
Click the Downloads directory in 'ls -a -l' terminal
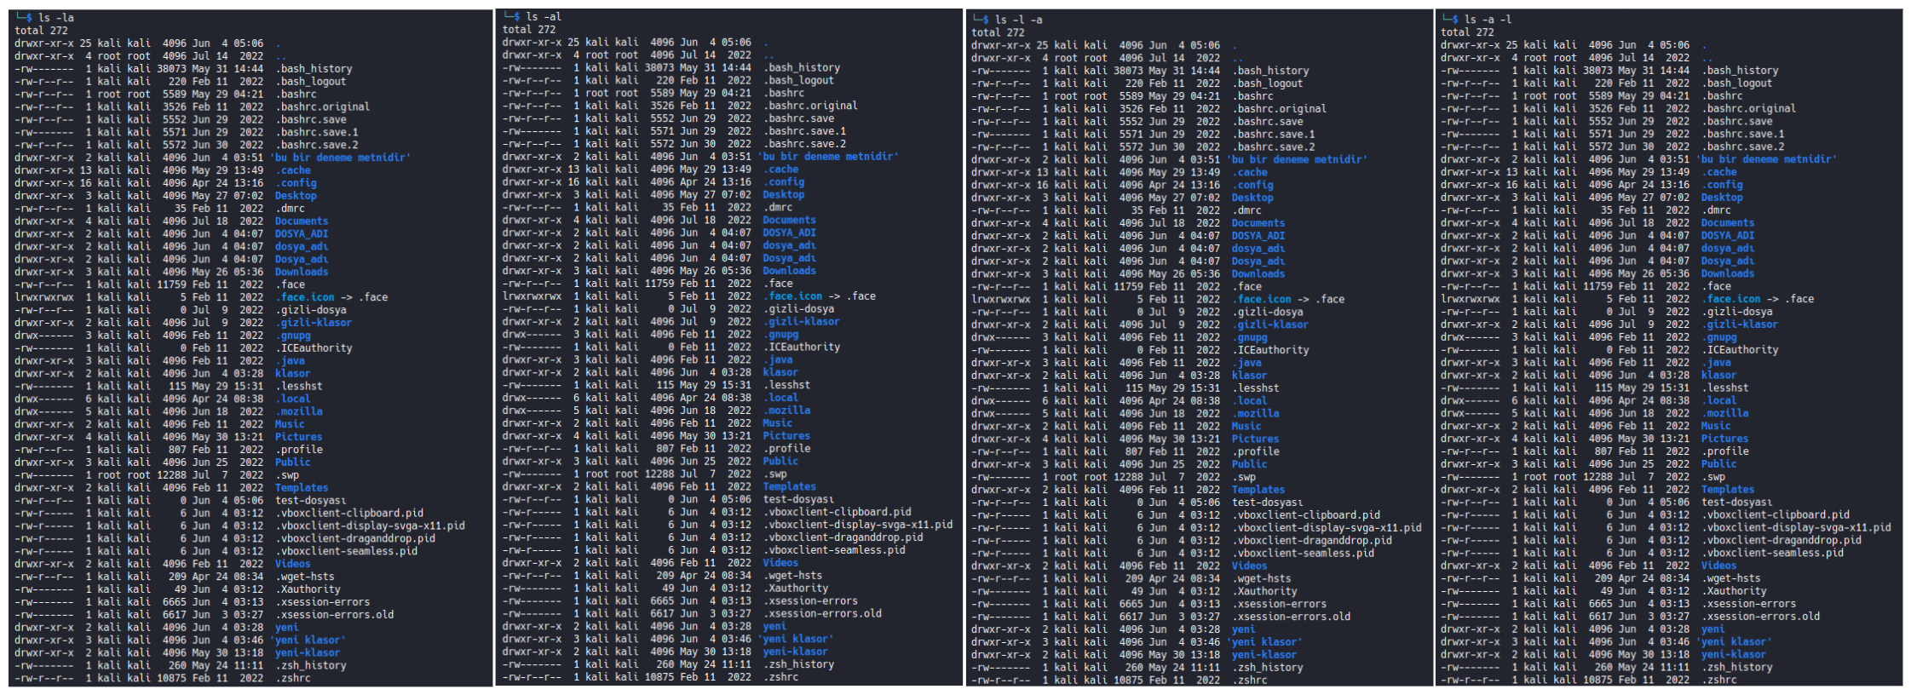coord(1728,274)
